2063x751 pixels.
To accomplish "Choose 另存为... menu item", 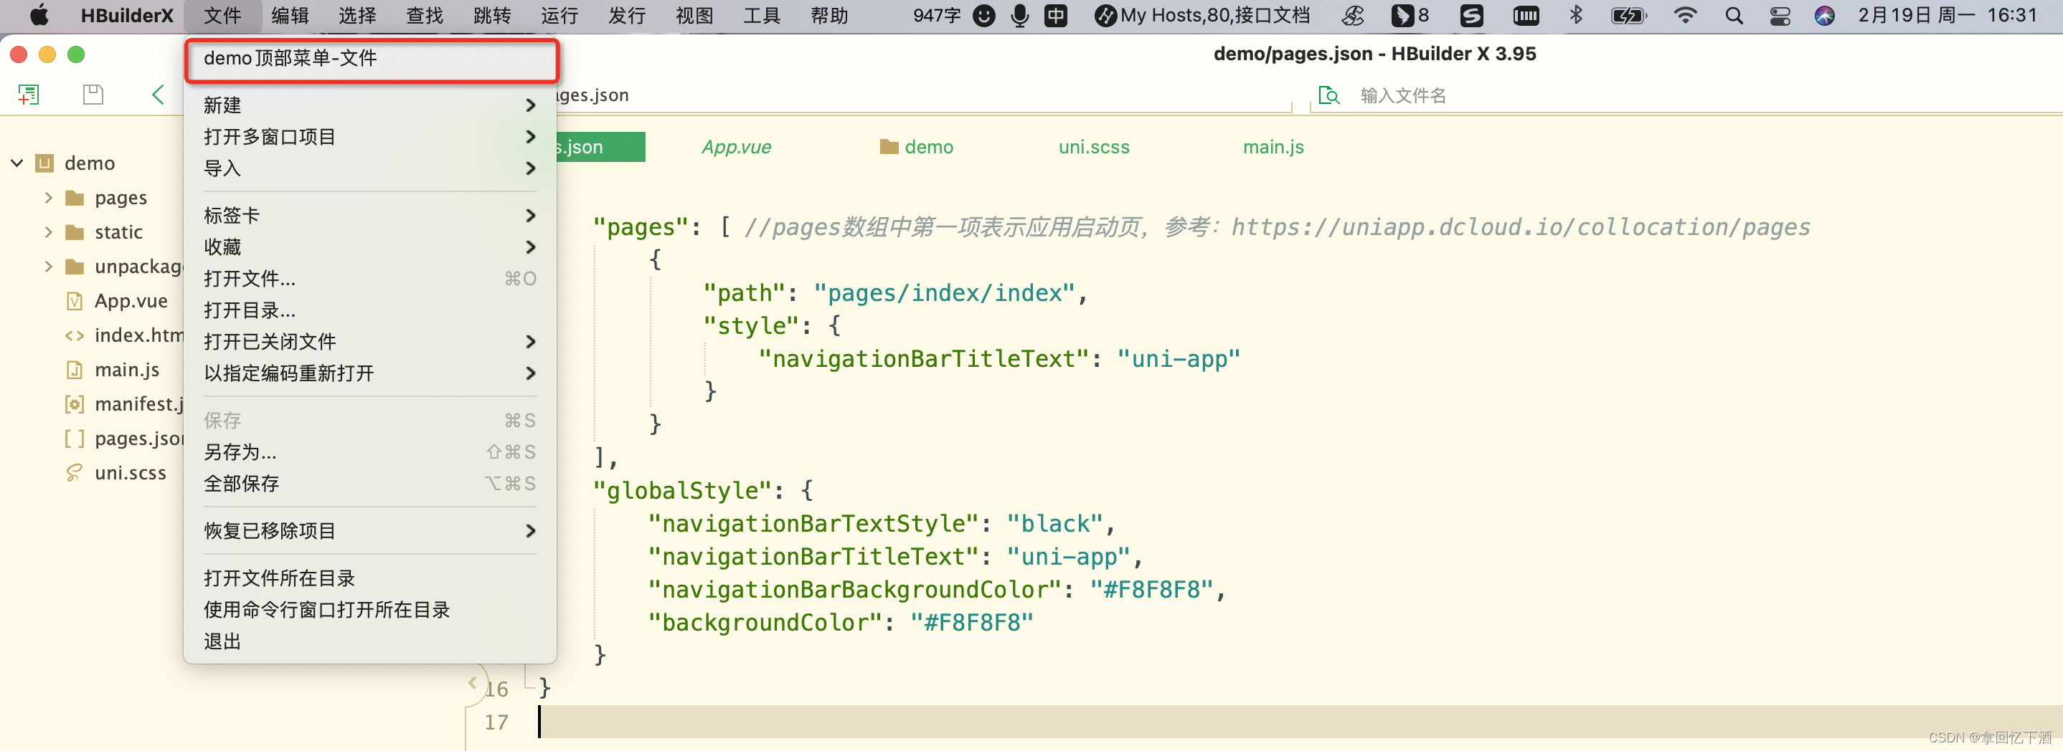I will coord(370,452).
